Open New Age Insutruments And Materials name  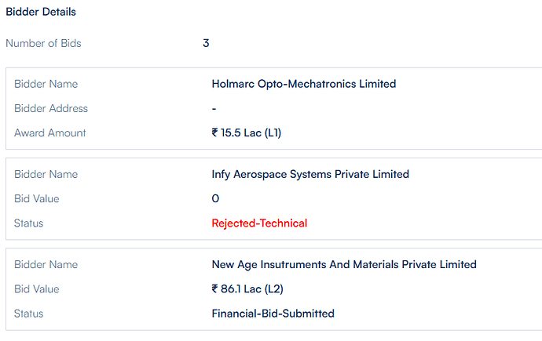point(344,265)
